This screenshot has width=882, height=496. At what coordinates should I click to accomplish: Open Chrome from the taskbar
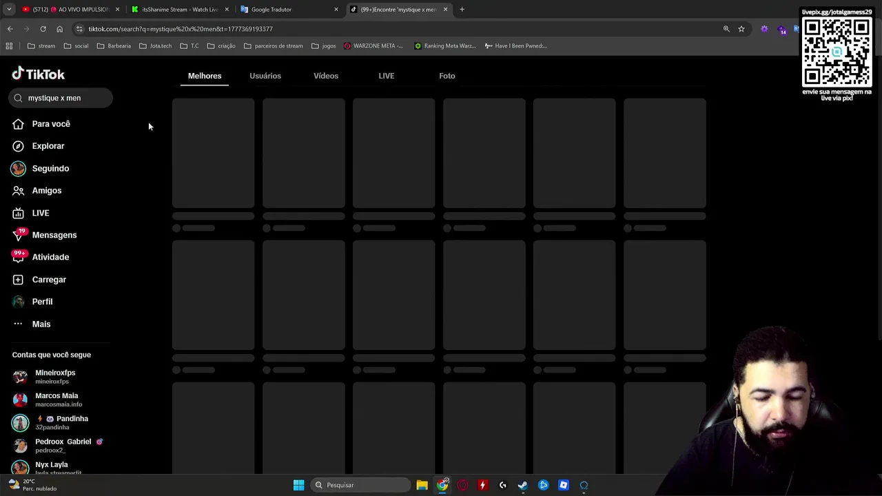(x=442, y=485)
